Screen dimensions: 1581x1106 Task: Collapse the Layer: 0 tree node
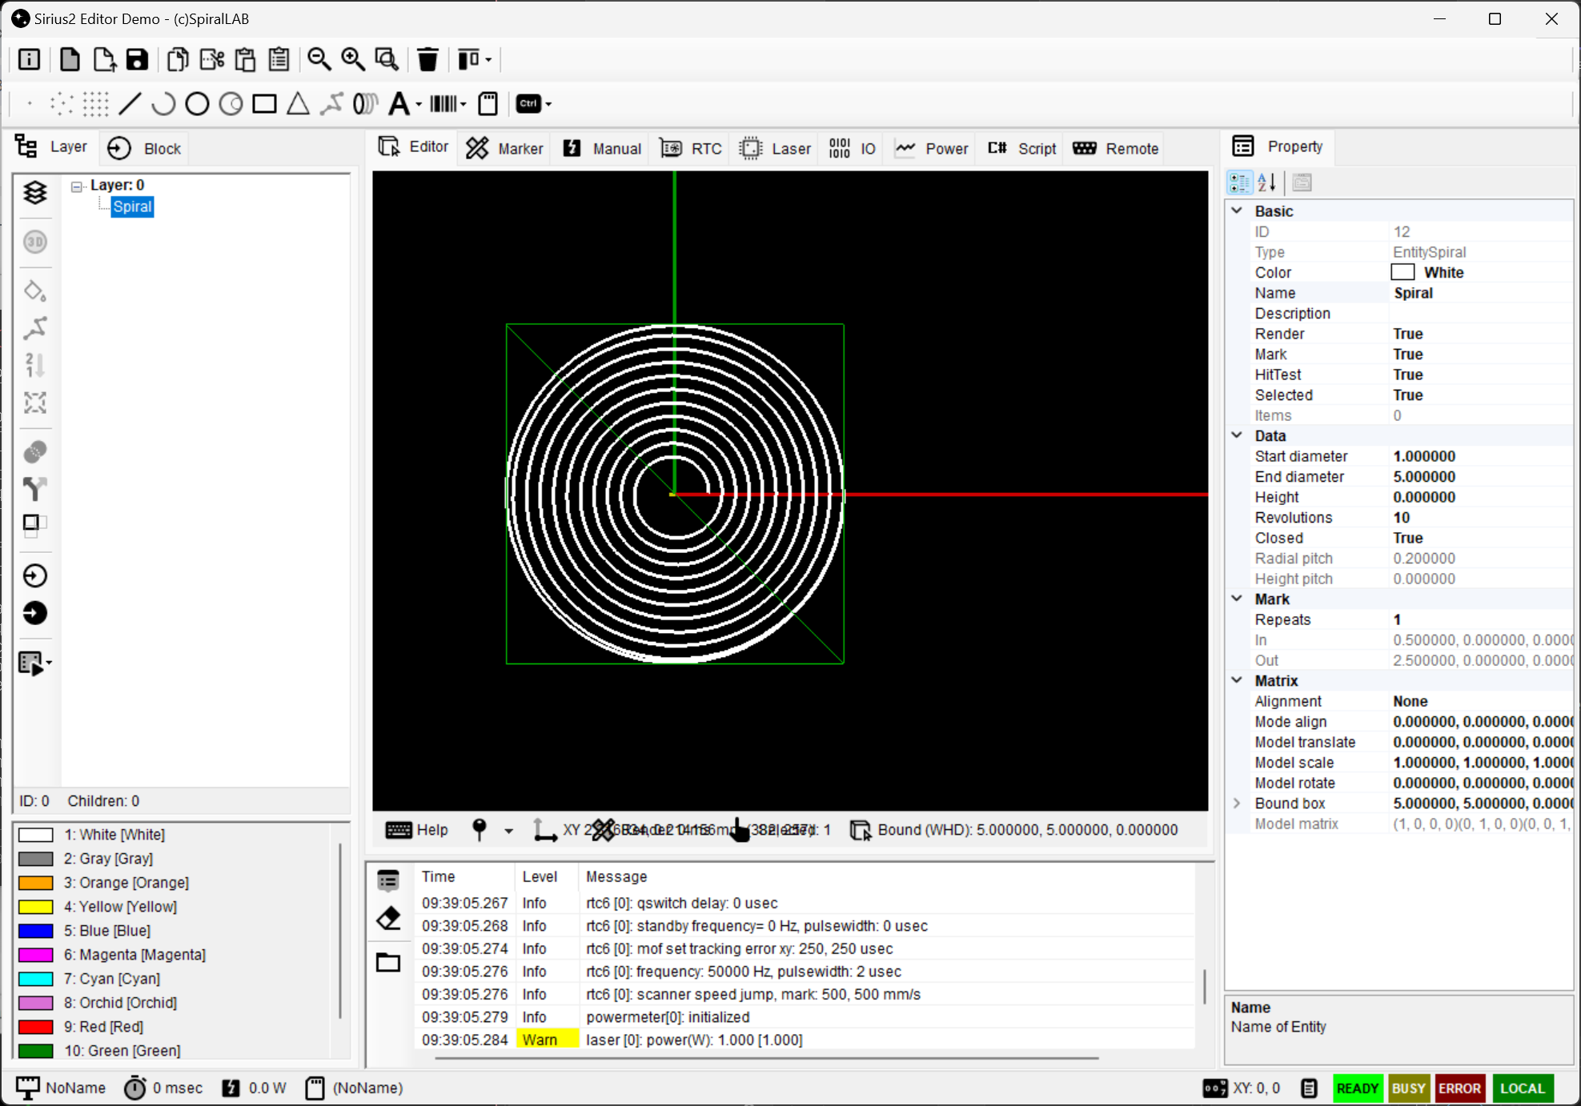coord(78,186)
